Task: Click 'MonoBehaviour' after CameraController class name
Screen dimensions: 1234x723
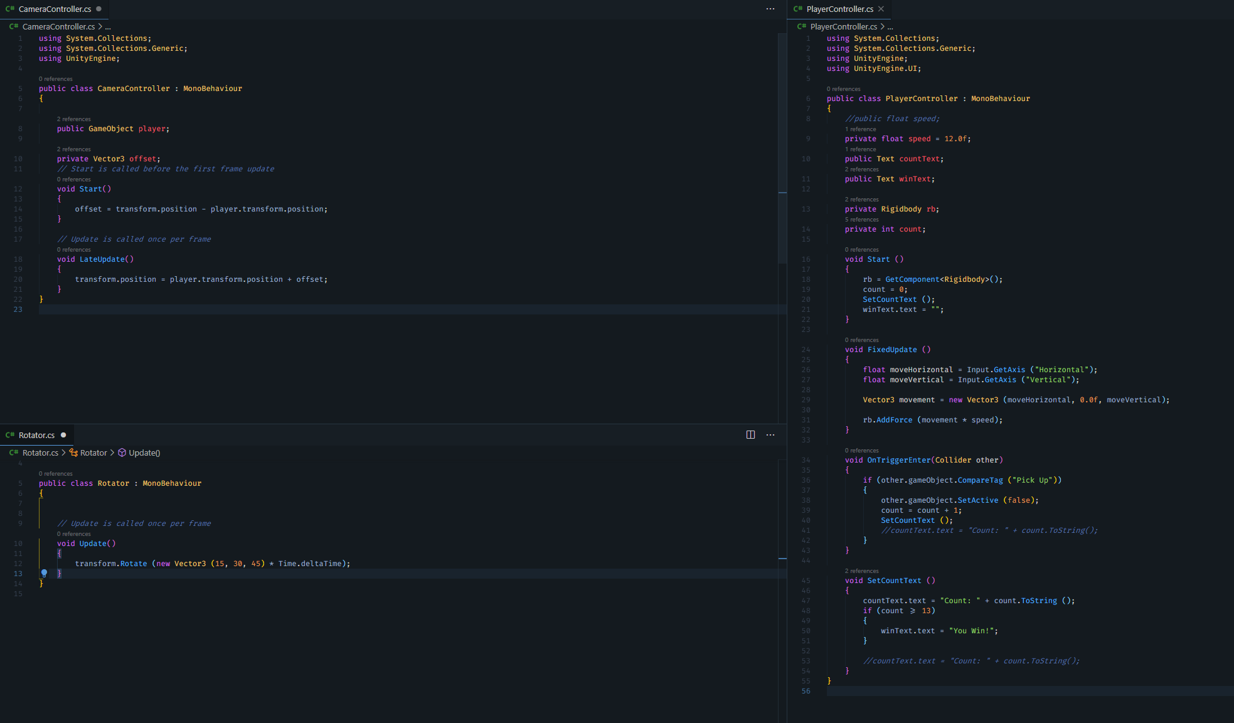Action: 213,88
